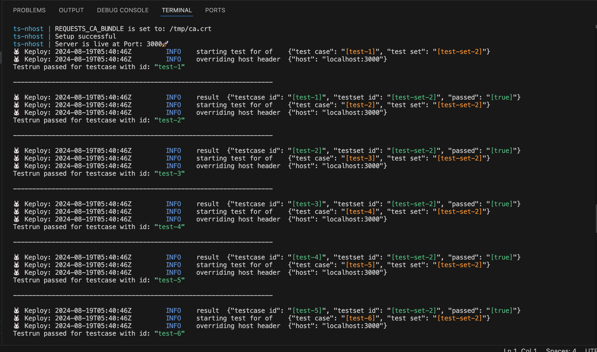
Task: Click the TERMINAL tab
Action: point(177,10)
